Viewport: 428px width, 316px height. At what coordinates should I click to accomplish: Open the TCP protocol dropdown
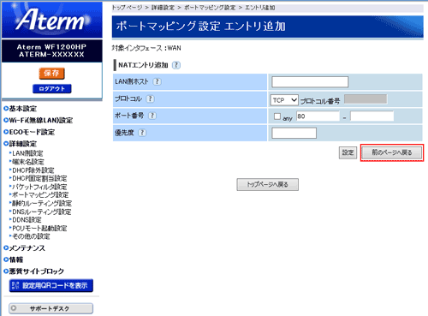[284, 100]
